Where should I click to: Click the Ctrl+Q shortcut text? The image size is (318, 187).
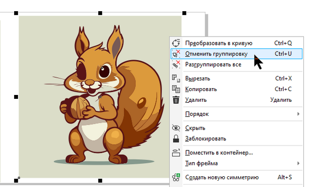pos(283,43)
